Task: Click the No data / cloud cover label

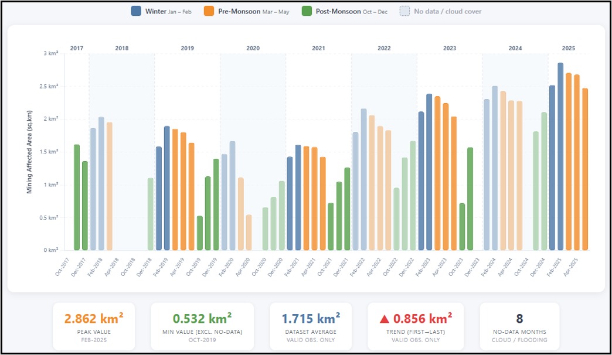Action: [448, 12]
